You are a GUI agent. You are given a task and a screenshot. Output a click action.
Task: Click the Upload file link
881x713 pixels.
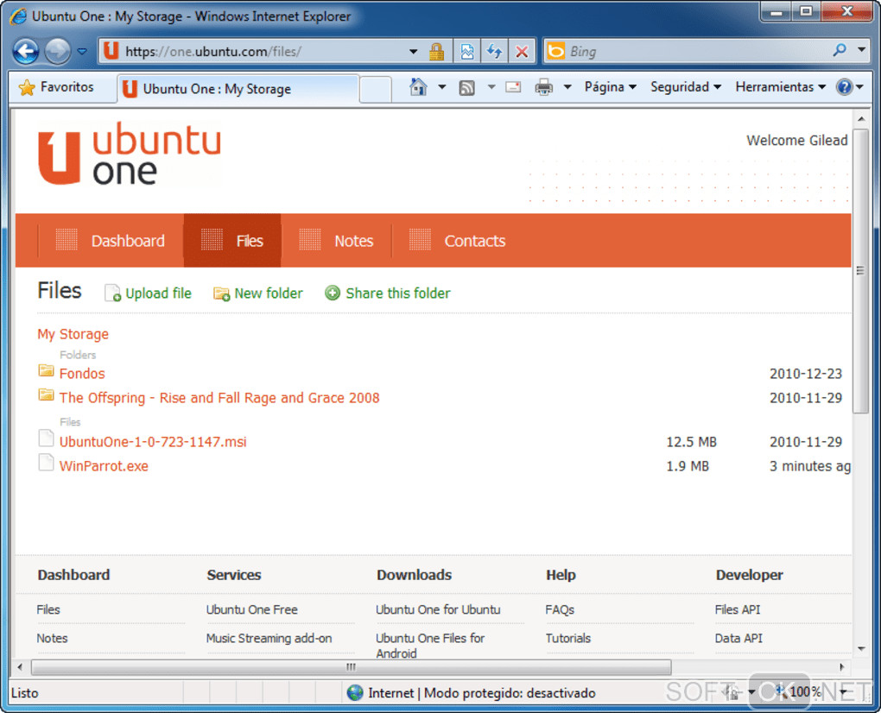pyautogui.click(x=148, y=293)
